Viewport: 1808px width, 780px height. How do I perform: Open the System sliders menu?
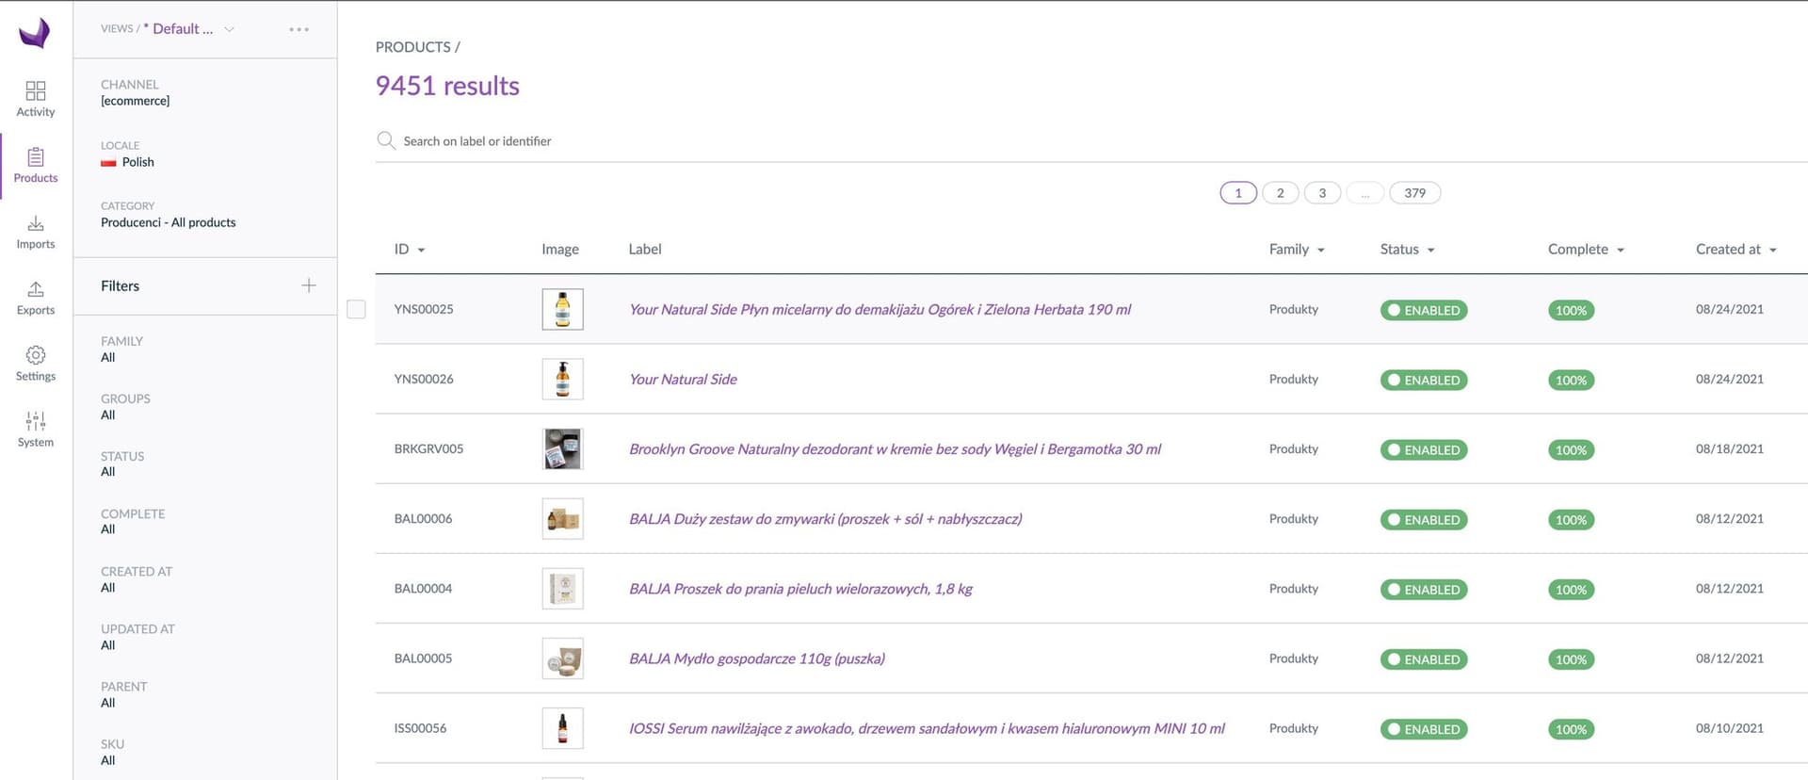pos(36,430)
